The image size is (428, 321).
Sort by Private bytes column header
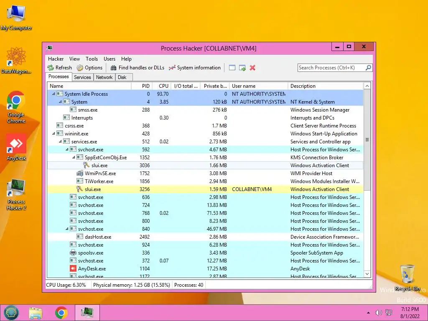[215, 86]
